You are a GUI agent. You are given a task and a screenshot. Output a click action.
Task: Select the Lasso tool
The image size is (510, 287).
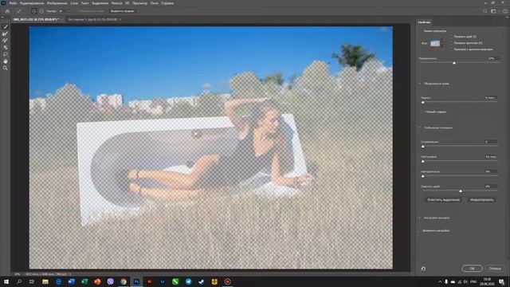point(6,54)
